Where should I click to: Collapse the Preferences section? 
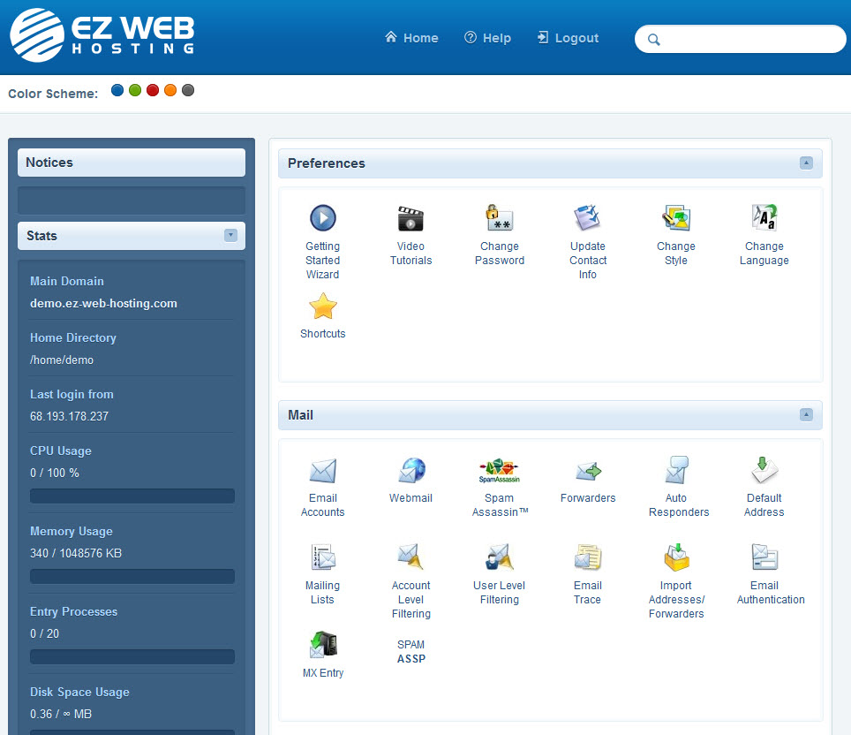805,163
